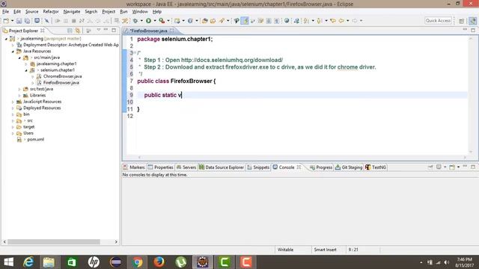Click the Open Web Browser globe icon

pos(287,21)
